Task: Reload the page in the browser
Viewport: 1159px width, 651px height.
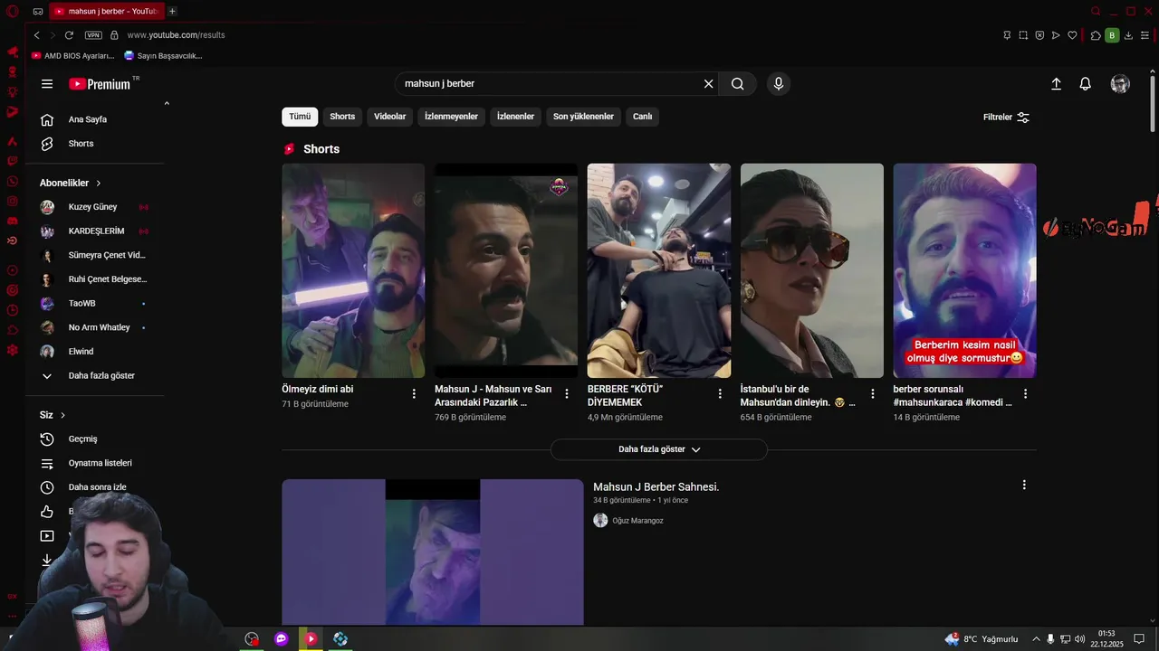Action: tap(69, 35)
